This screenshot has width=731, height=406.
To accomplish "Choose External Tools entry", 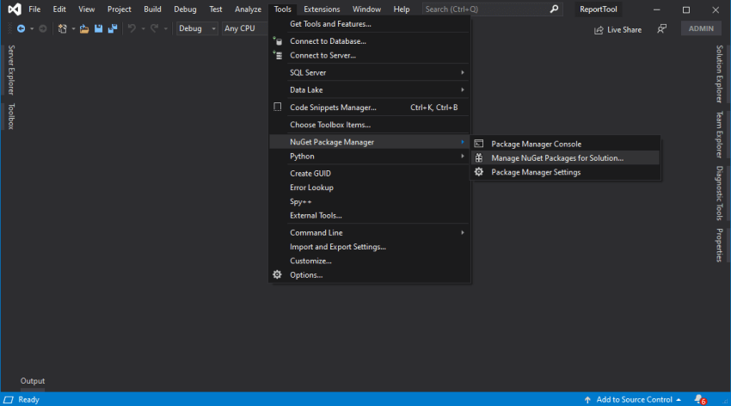I will click(x=369, y=215).
